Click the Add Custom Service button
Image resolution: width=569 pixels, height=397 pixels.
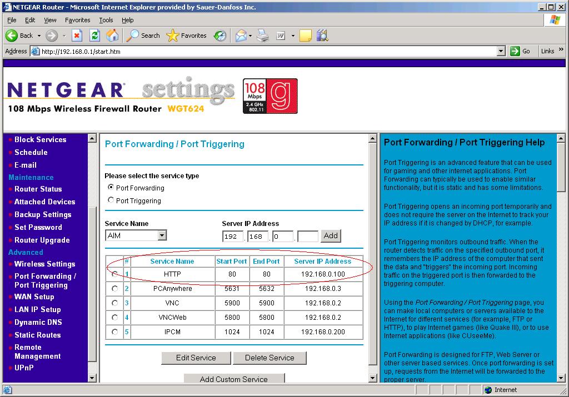(234, 379)
